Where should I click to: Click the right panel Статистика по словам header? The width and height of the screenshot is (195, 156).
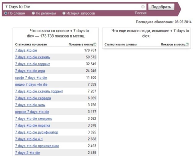click(x=120, y=44)
